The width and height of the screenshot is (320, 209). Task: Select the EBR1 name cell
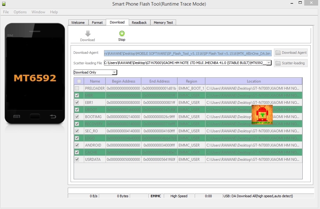tap(95, 103)
